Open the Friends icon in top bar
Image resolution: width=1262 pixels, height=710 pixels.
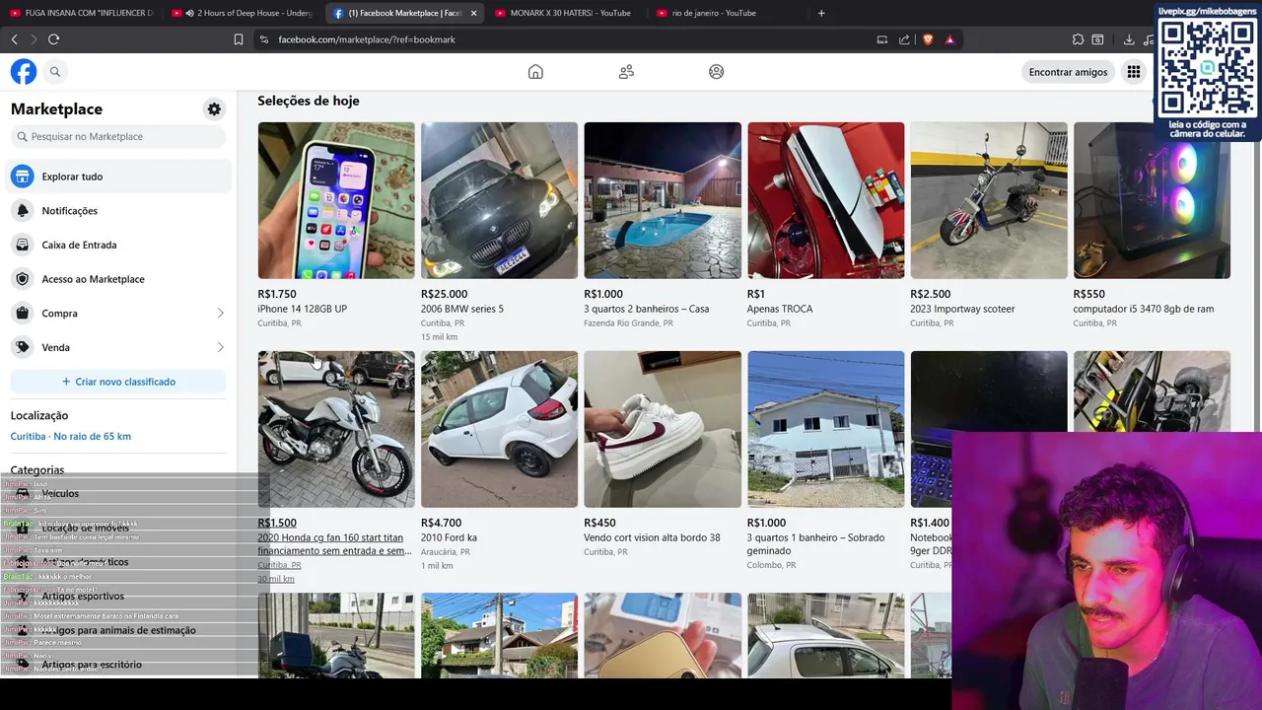click(x=626, y=72)
